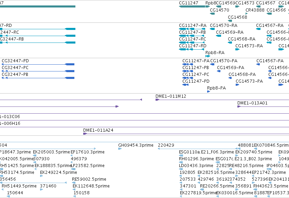Screen dimensions: 289x198
Task: Click protein CG32447-PD label
Action: pyautogui.click(x=15, y=61)
